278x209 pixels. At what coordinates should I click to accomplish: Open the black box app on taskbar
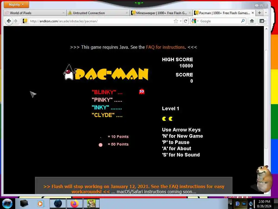point(24,204)
